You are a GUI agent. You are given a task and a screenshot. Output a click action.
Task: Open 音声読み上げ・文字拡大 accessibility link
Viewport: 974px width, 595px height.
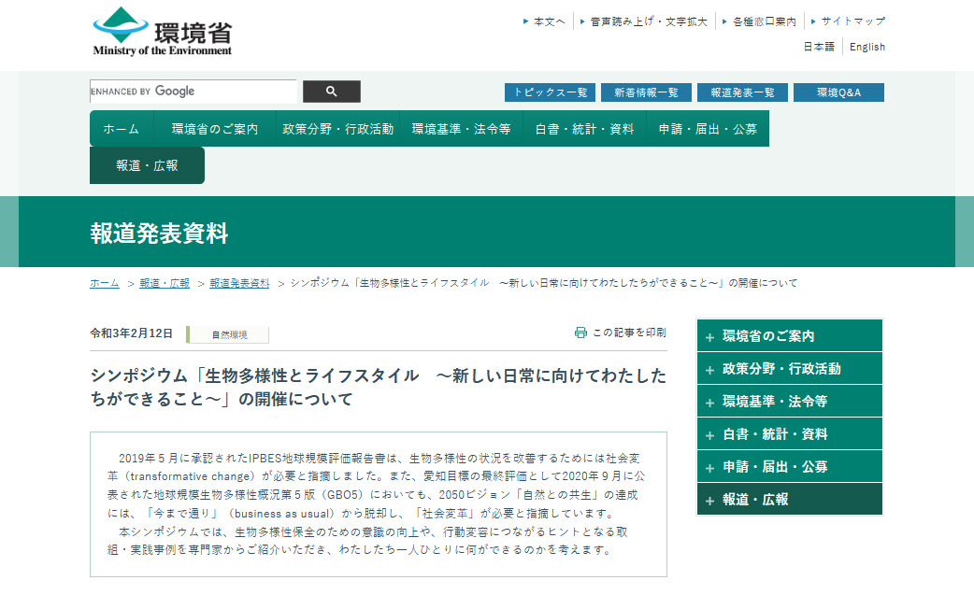pos(648,21)
